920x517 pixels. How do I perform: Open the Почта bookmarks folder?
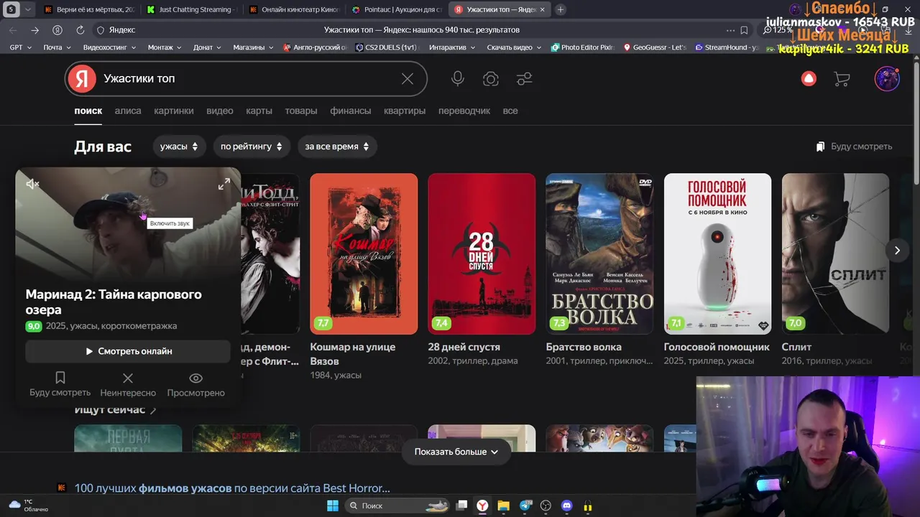coord(57,47)
